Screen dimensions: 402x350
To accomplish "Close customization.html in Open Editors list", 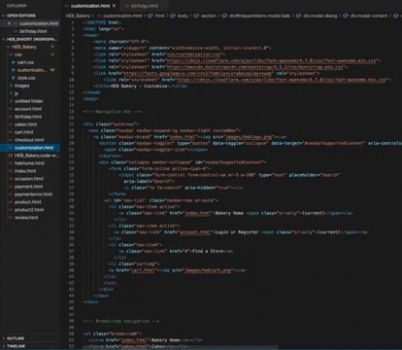I will point(9,23).
